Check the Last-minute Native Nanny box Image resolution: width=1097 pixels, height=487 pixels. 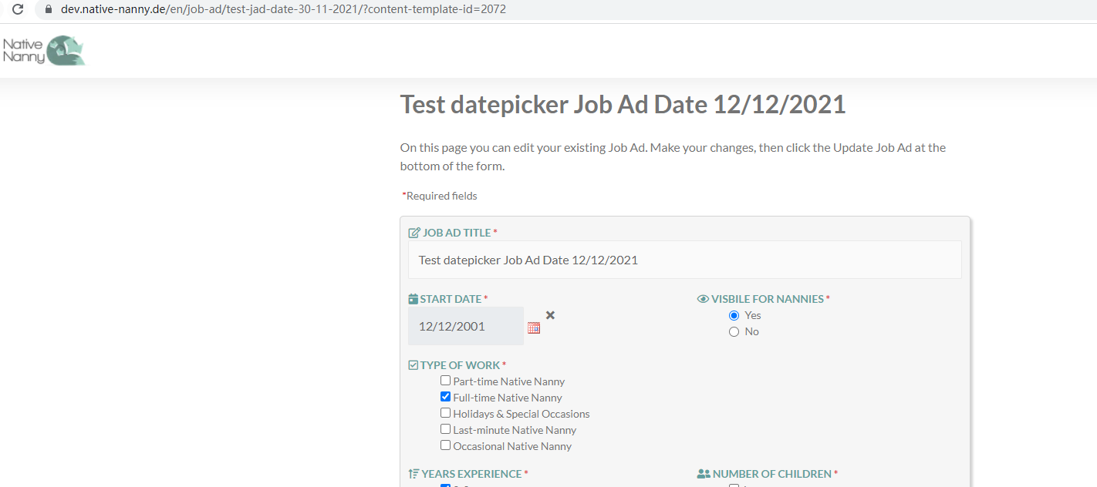445,429
